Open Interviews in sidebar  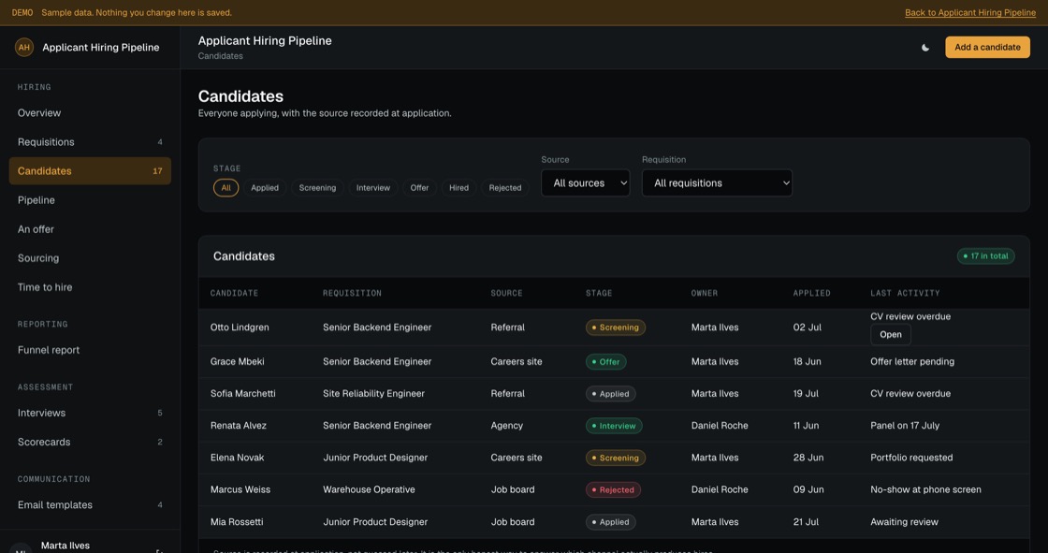(90, 413)
